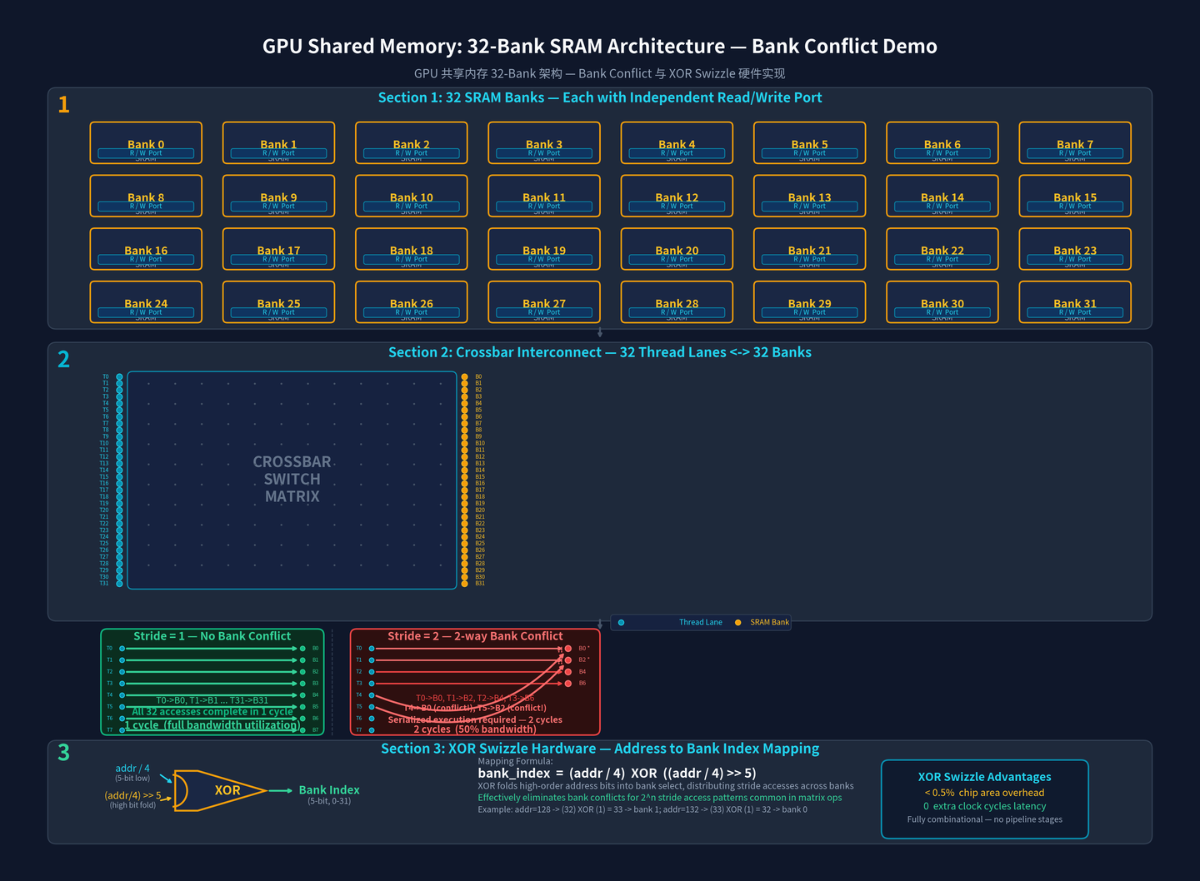Viewport: 1200px width, 881px height.
Task: Click the Bank 31 SRAM box
Action: pos(1075,302)
